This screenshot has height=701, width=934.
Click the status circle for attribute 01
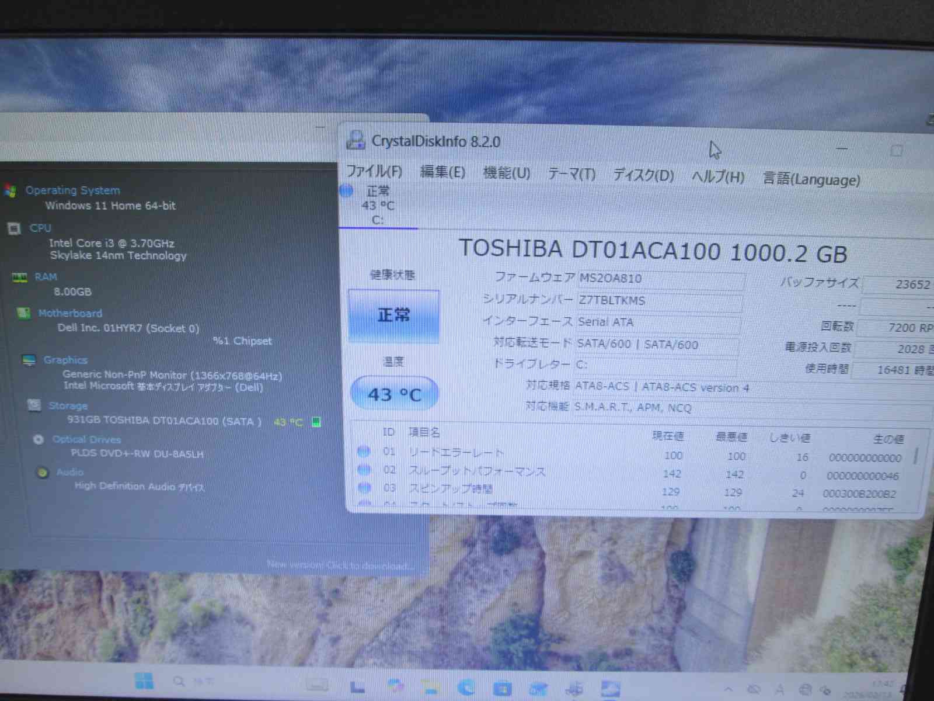[x=364, y=451]
